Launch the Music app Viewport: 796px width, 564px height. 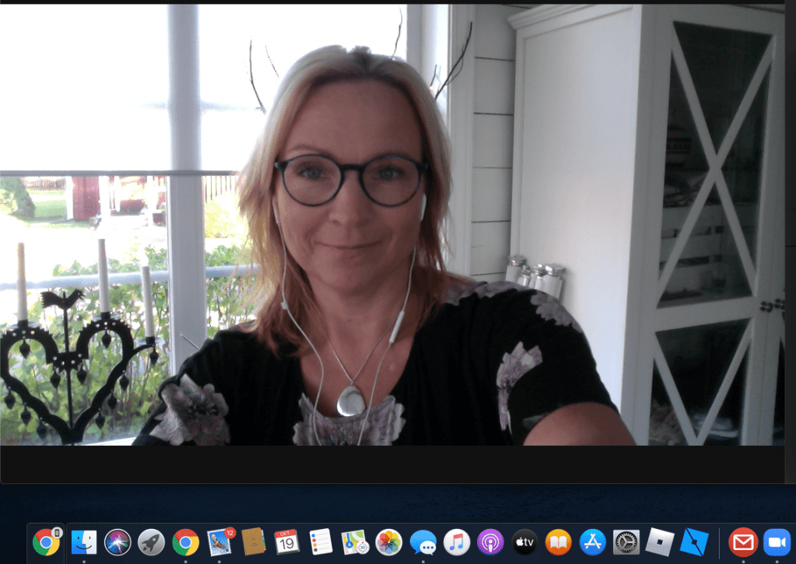pyautogui.click(x=457, y=542)
